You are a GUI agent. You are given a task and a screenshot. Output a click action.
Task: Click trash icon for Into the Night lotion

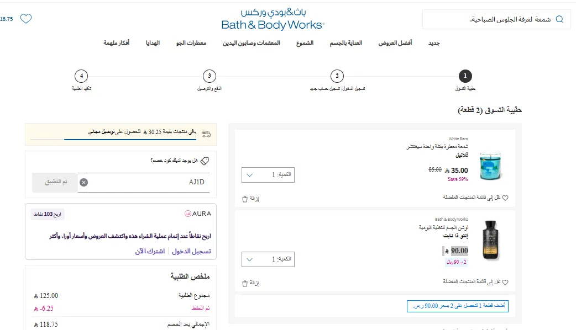pos(245,284)
